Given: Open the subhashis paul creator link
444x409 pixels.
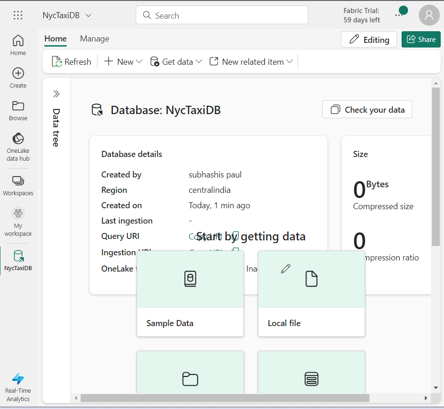Looking at the screenshot, I should [x=215, y=174].
